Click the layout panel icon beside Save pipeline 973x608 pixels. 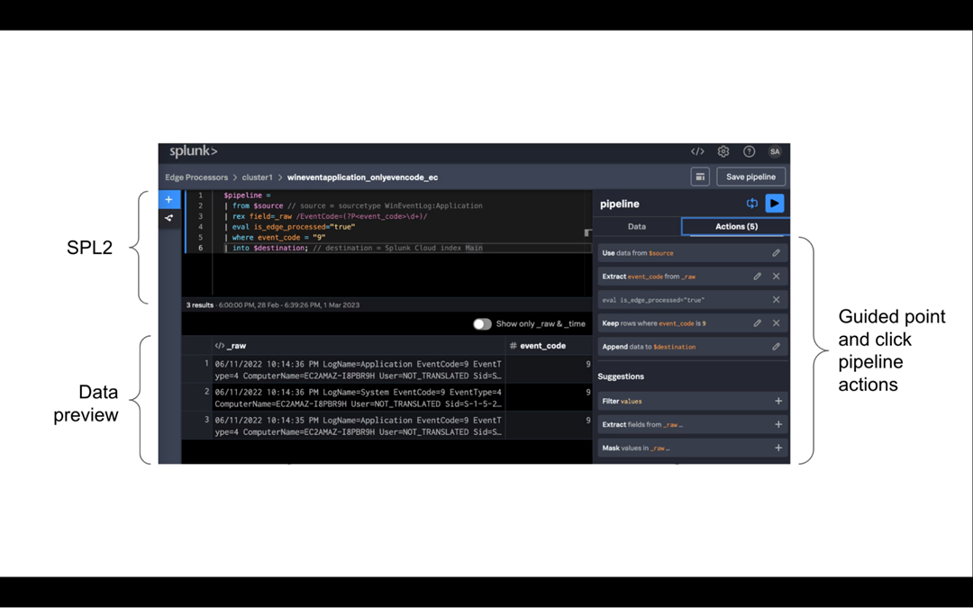[x=700, y=177]
